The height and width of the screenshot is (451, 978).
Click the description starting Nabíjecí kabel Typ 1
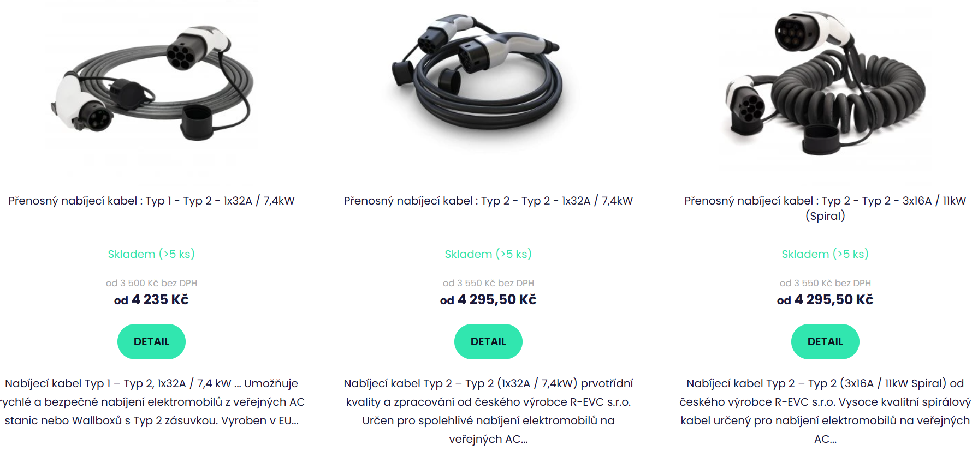pyautogui.click(x=151, y=402)
